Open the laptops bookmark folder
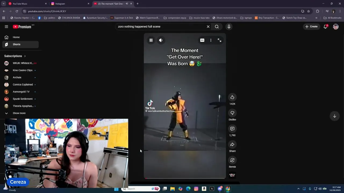Screen dimensions: 344x193 [246, 18]
